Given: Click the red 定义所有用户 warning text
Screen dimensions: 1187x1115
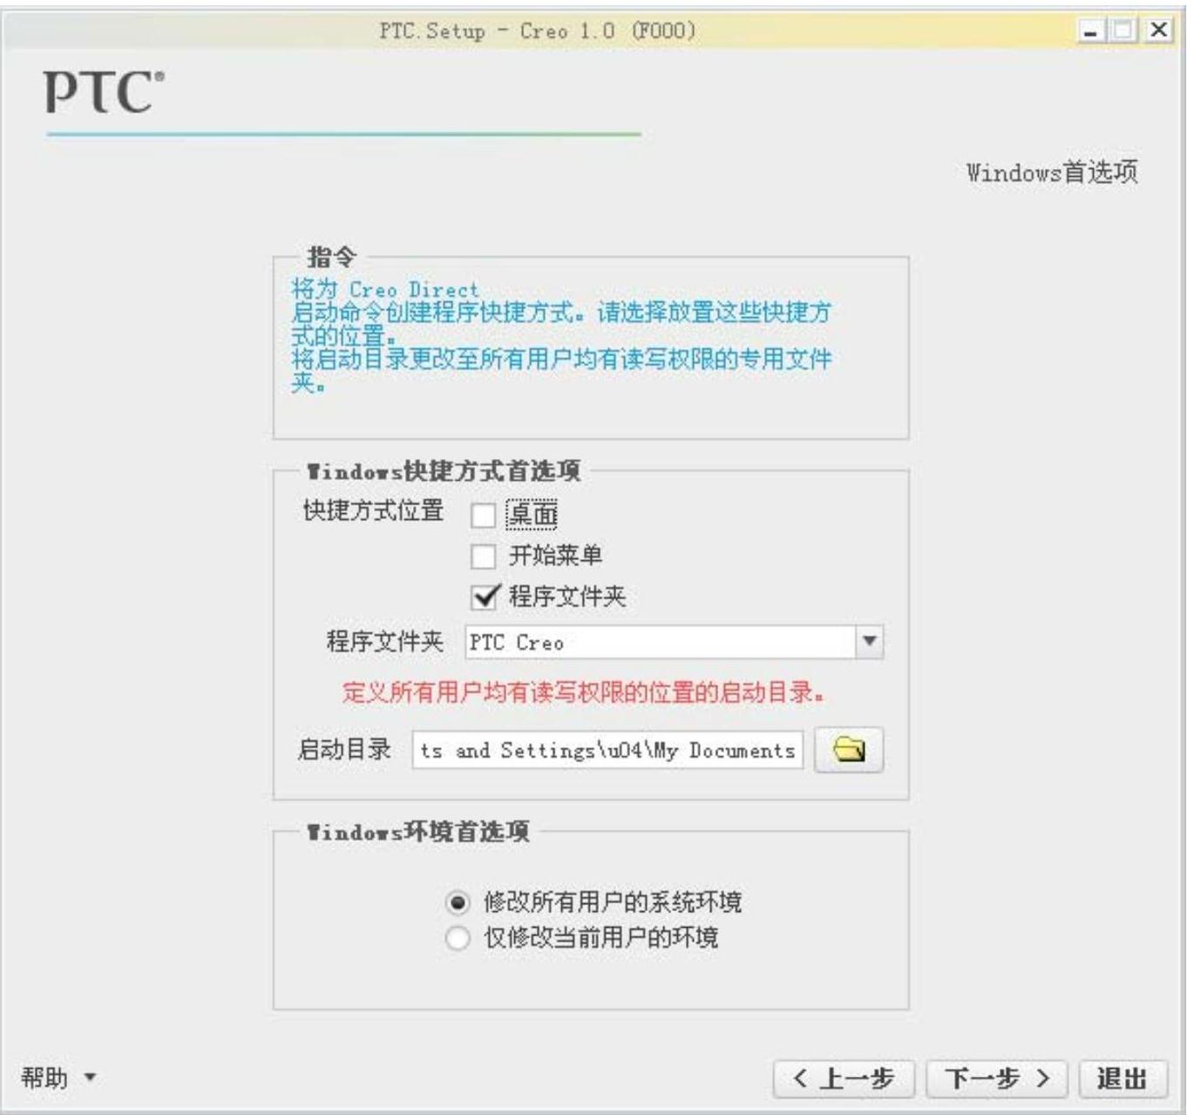Looking at the screenshot, I should (x=583, y=693).
